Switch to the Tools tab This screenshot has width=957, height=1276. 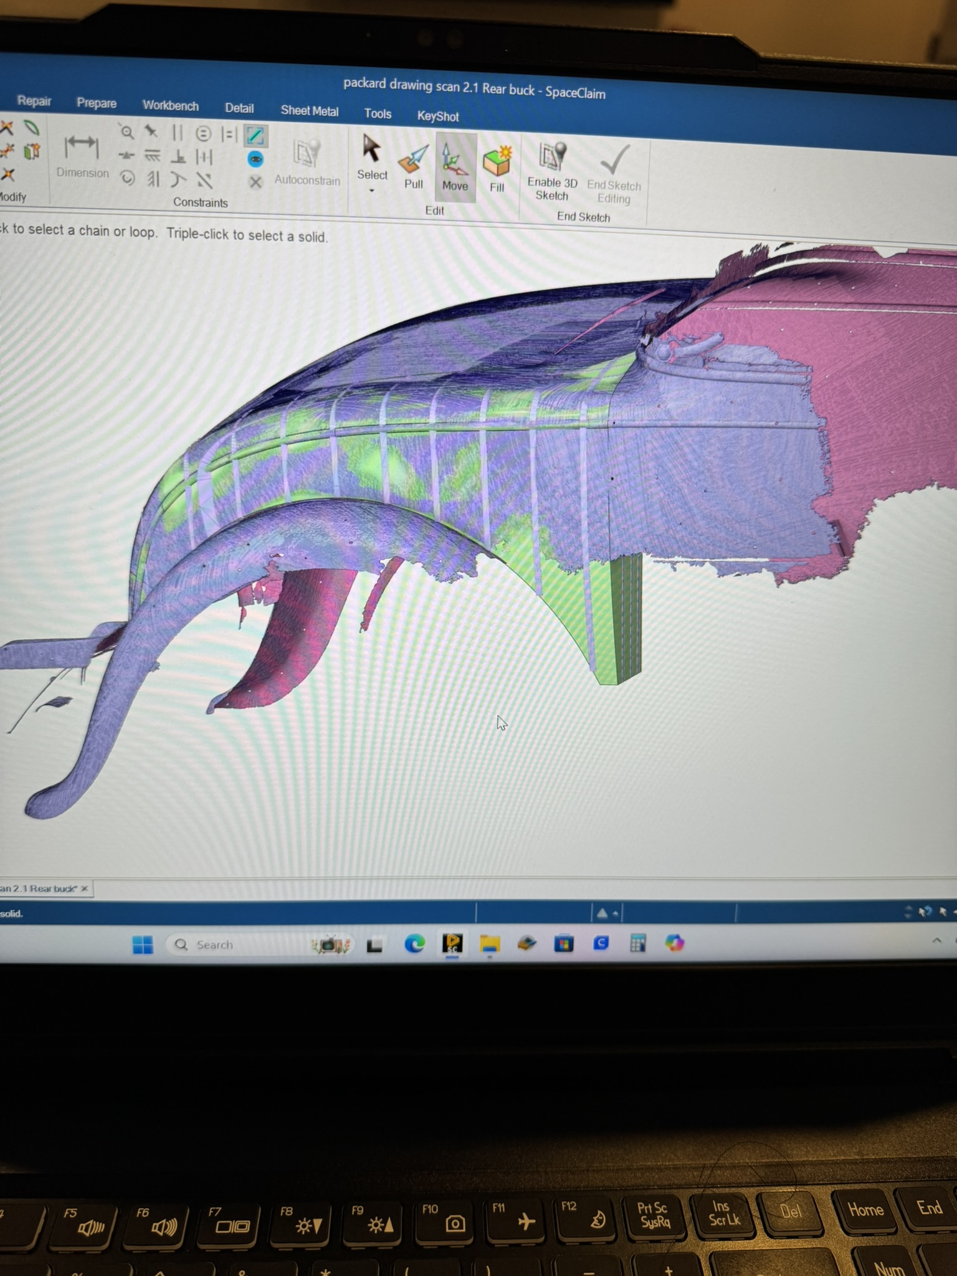pos(377,113)
